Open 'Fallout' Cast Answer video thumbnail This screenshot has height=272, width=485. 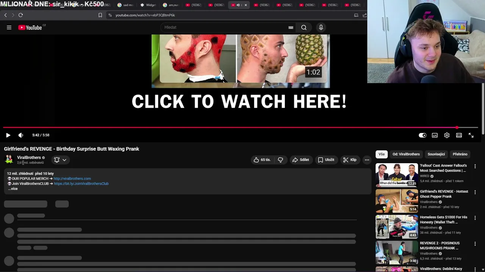point(397,175)
